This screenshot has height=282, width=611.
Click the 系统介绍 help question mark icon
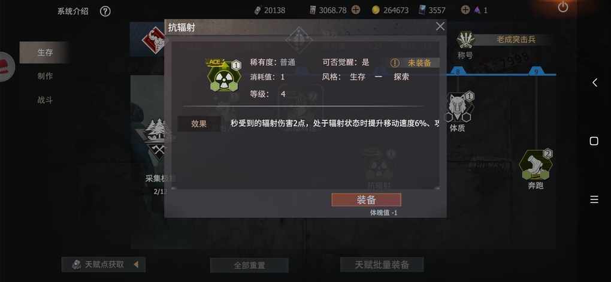105,11
